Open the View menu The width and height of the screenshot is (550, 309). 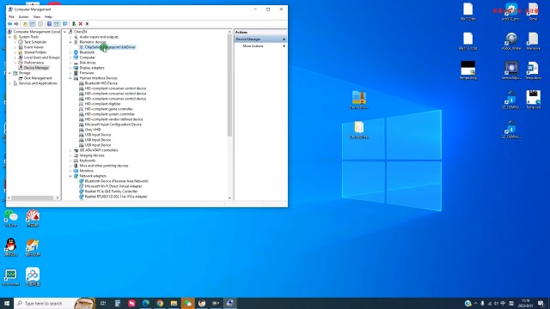coord(36,17)
